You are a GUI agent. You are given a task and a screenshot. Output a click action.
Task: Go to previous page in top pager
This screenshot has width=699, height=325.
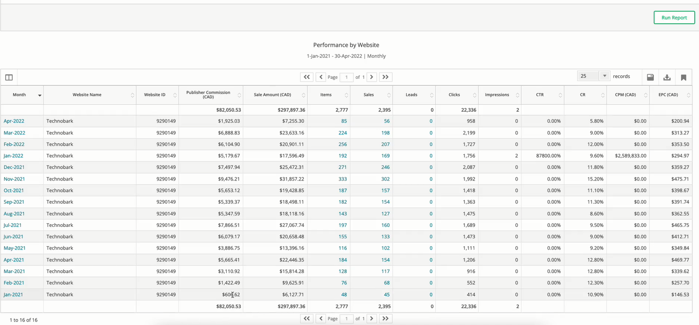point(321,77)
